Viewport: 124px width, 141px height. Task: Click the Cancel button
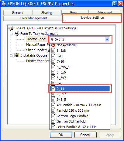tap(85, 135)
